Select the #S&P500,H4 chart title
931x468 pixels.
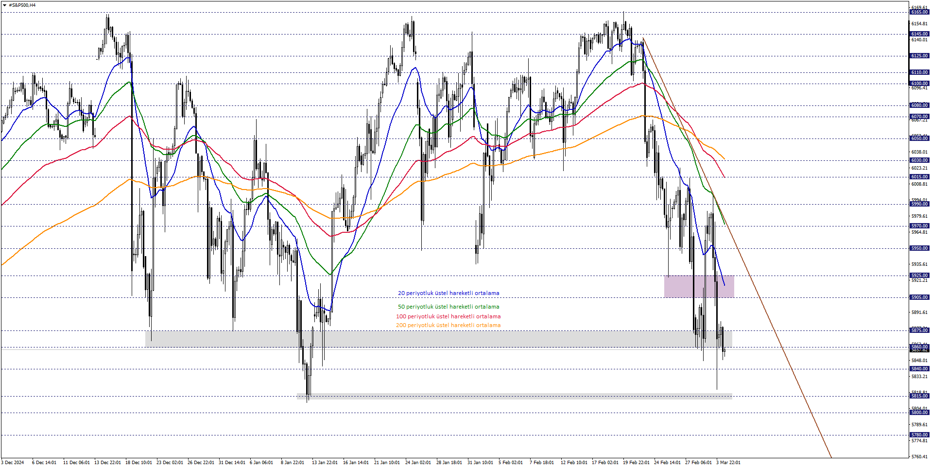22,5
